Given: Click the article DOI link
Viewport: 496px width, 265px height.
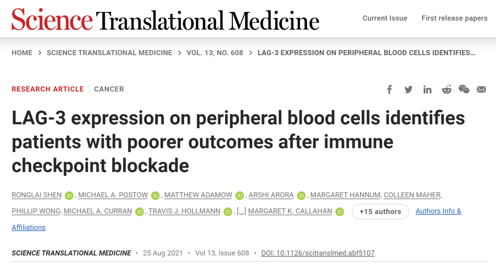Looking at the screenshot, I should 318,253.
